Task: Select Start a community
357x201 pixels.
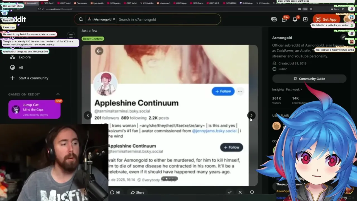Action: pyautogui.click(x=29, y=78)
